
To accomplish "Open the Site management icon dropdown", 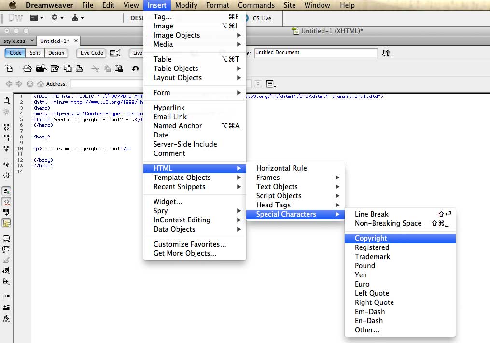I will (78, 18).
